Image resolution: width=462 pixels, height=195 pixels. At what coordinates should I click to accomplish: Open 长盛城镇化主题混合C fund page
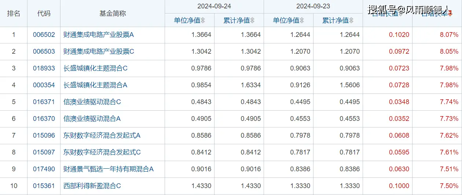pos(96,68)
